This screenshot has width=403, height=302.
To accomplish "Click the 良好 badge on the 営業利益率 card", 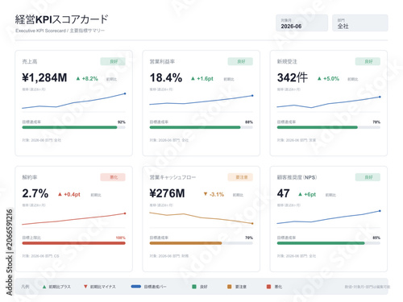I will pos(240,61).
